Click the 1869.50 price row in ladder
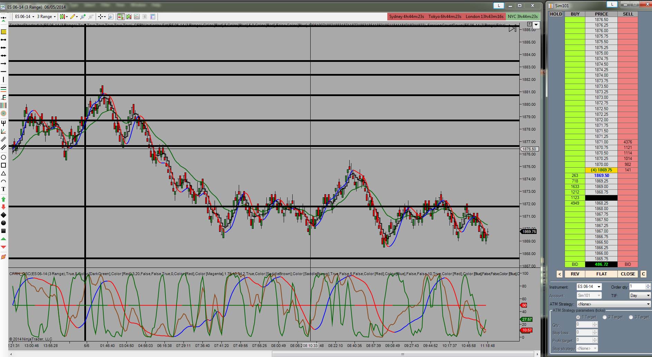Screen dimensions: 652x357 pos(602,176)
